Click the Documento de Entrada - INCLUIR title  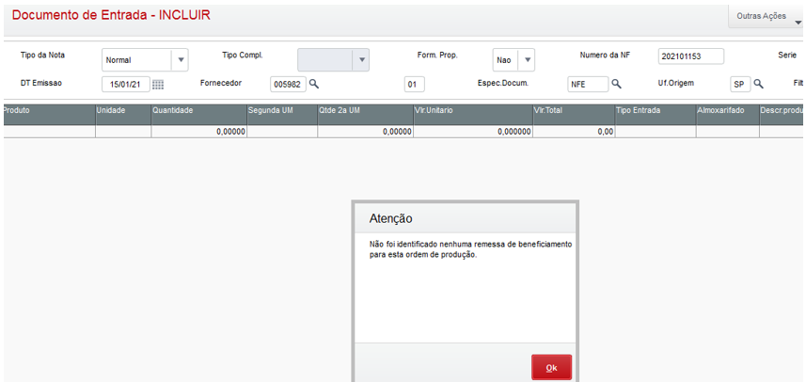click(111, 15)
